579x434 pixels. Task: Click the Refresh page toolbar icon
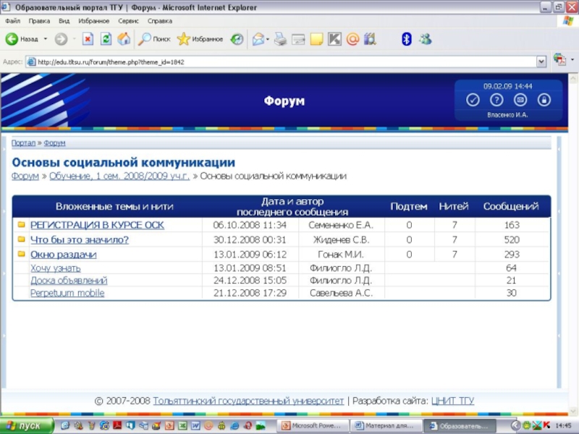(106, 39)
